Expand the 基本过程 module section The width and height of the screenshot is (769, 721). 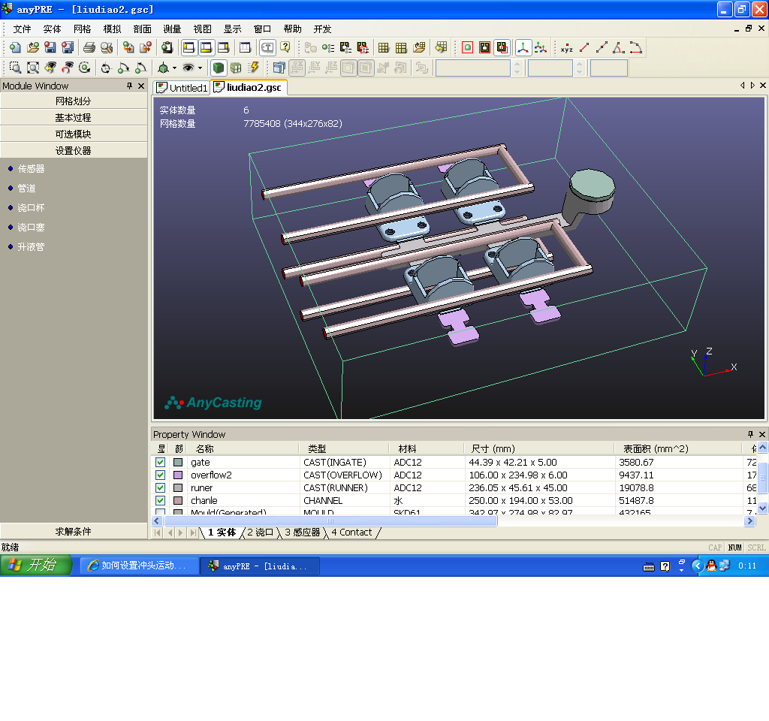[x=74, y=118]
